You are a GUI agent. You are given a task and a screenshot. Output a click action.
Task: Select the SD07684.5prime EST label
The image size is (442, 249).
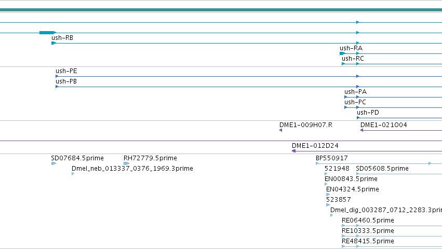tap(77, 158)
